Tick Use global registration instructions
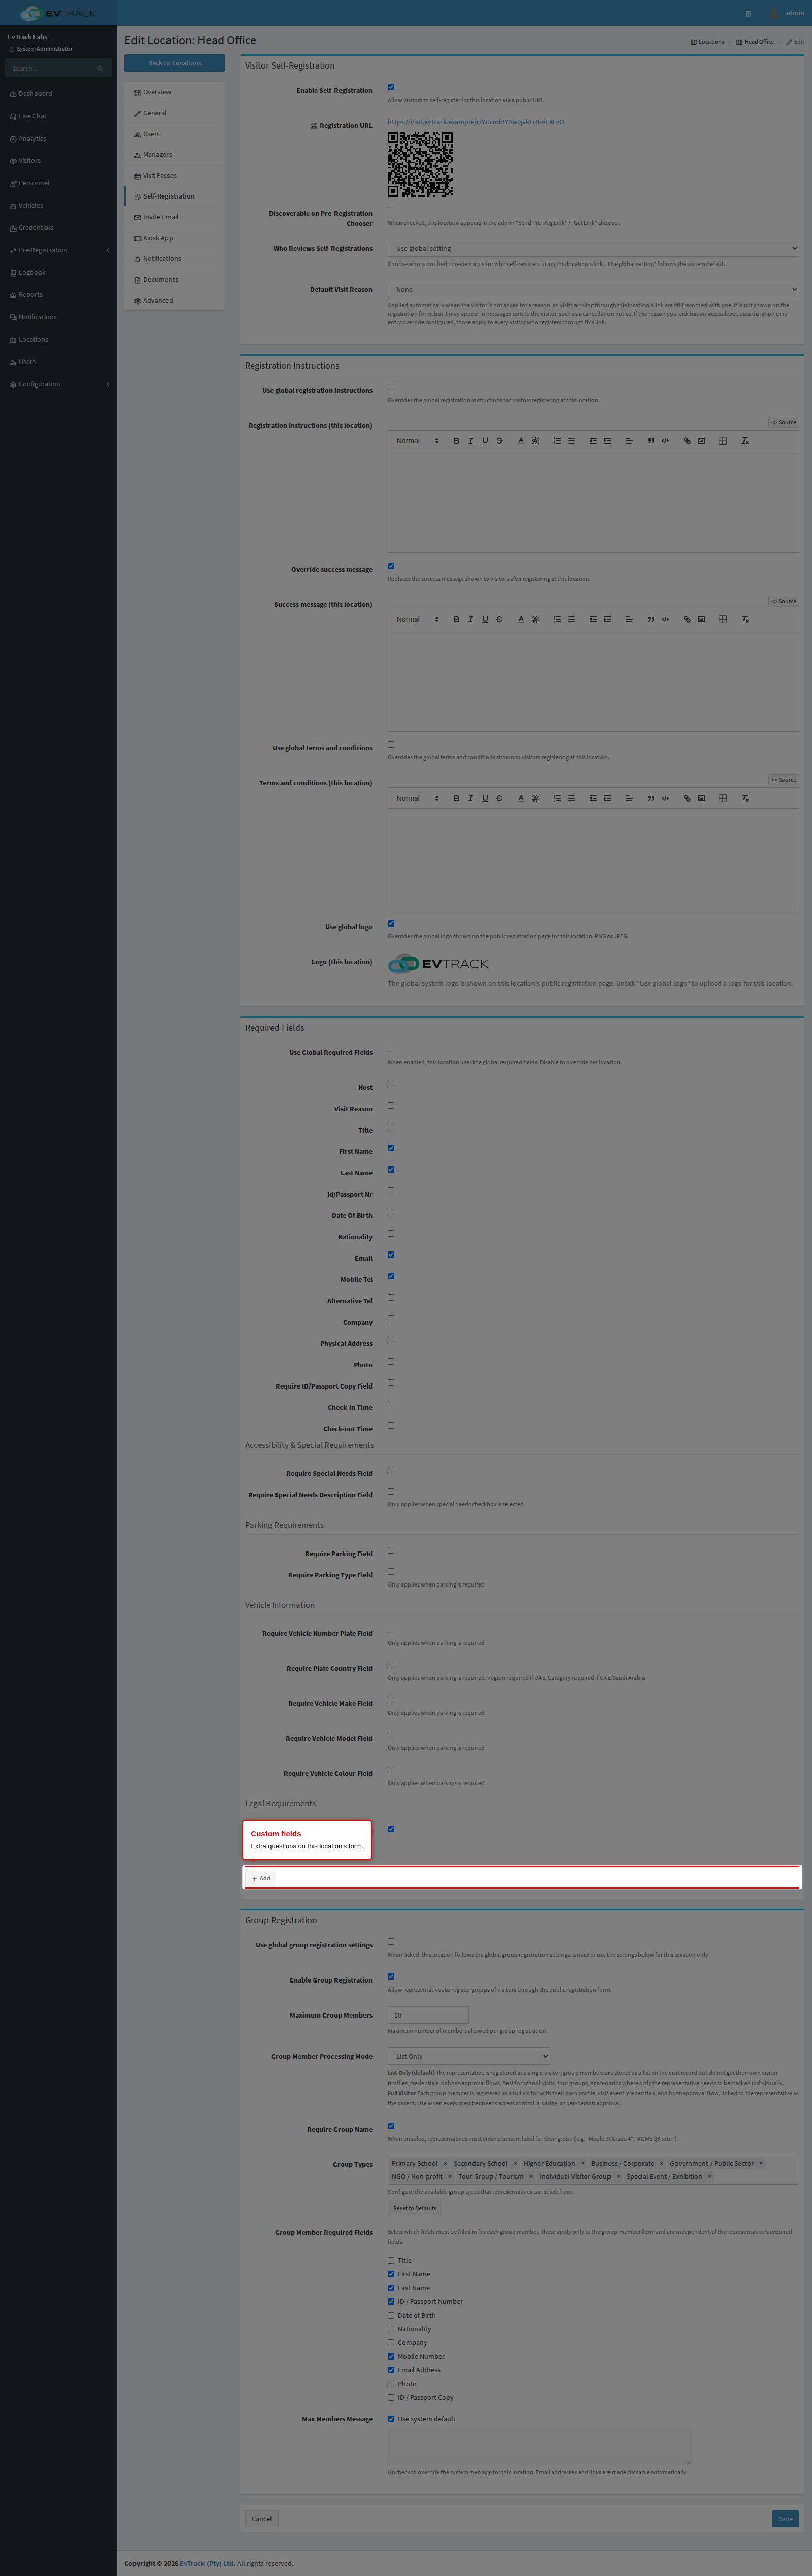 [391, 387]
